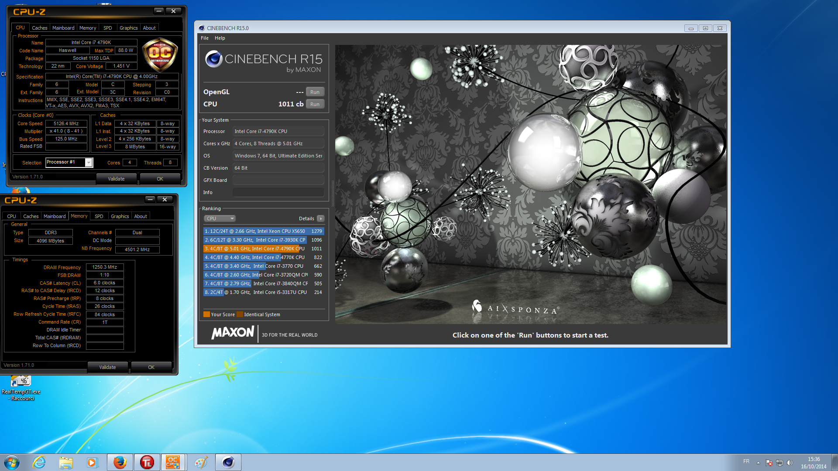Open Graphics tab in top CPU-Z window
This screenshot has width=838, height=471.
(129, 28)
